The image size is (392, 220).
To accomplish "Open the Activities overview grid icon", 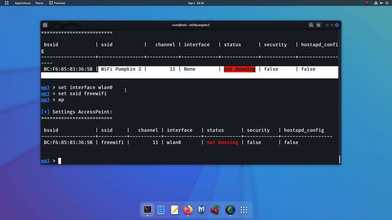I will click(7, 3).
